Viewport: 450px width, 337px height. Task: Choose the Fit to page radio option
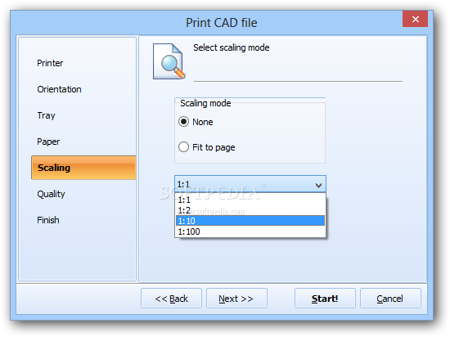(183, 147)
